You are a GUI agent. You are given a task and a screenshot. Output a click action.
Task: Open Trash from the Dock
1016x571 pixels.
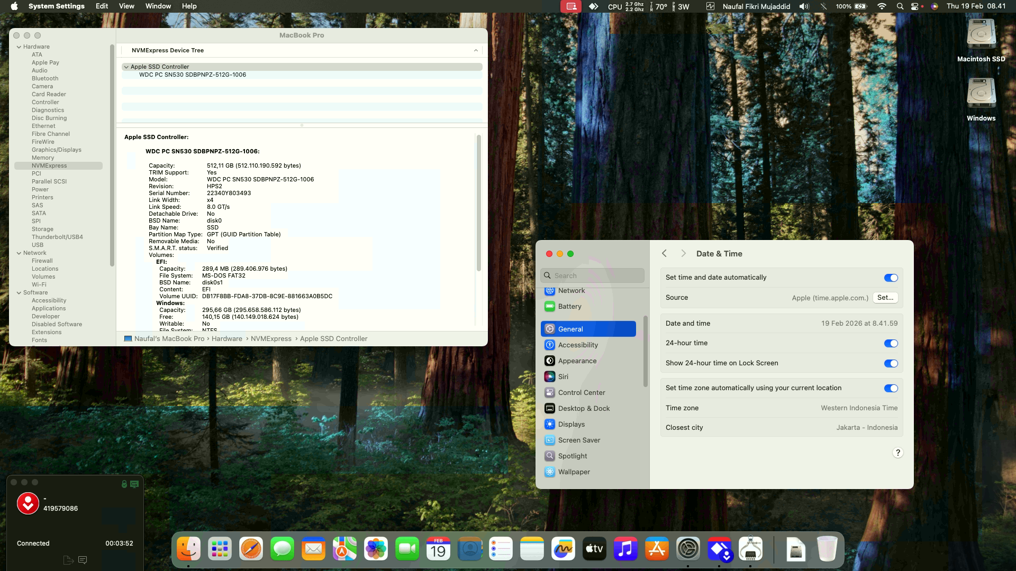(x=827, y=549)
